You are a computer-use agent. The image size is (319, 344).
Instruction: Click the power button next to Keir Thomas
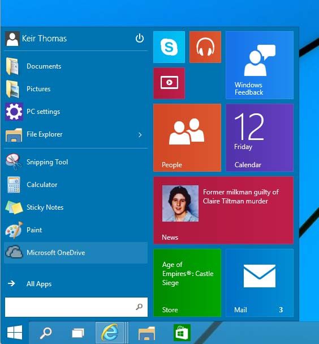[140, 39]
